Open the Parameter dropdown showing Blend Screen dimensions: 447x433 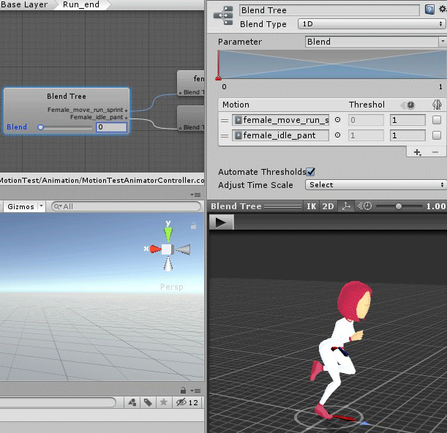point(375,42)
